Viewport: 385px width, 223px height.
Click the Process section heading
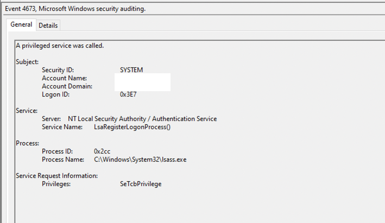(x=27, y=143)
